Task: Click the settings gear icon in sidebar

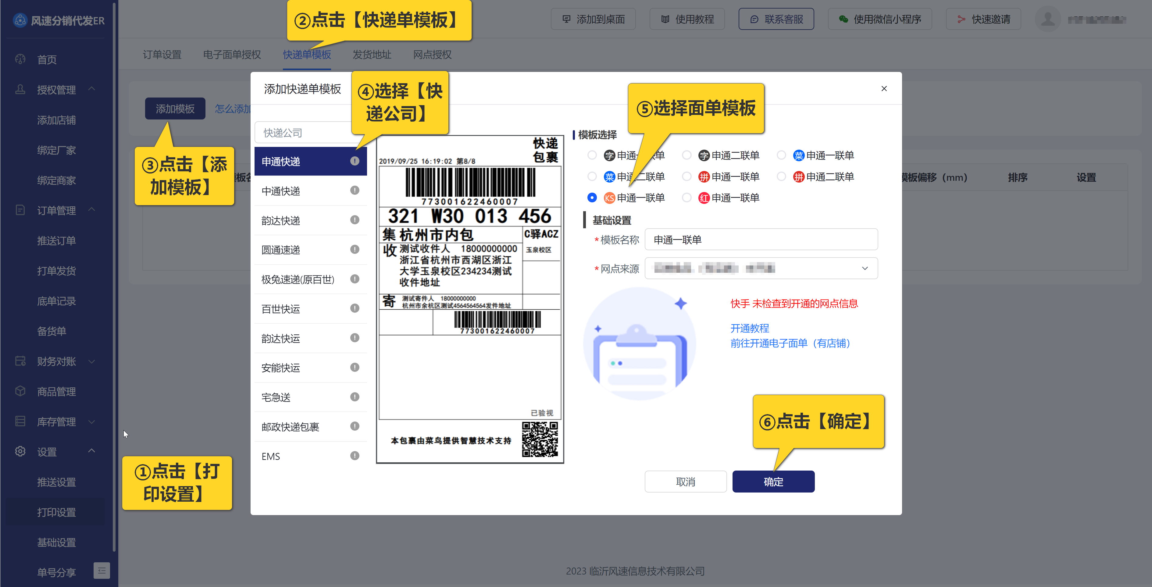Action: pos(20,451)
